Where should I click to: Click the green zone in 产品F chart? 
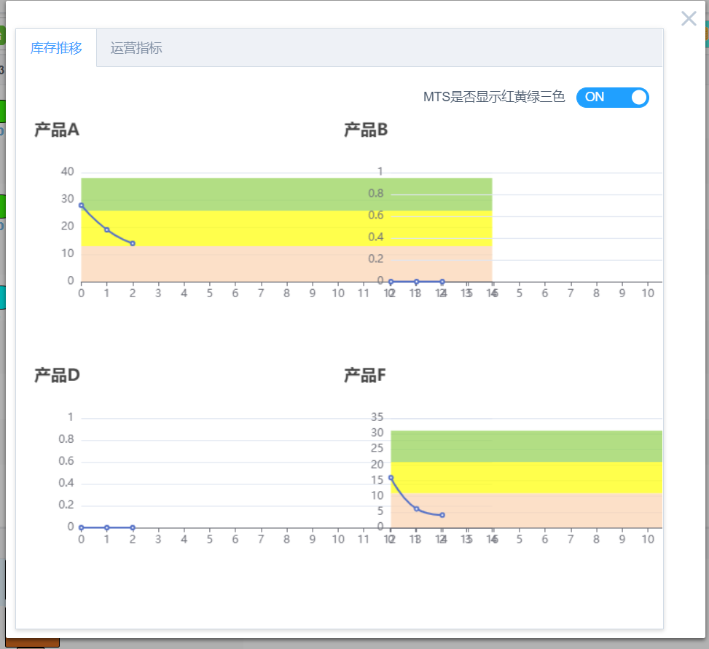(527, 447)
